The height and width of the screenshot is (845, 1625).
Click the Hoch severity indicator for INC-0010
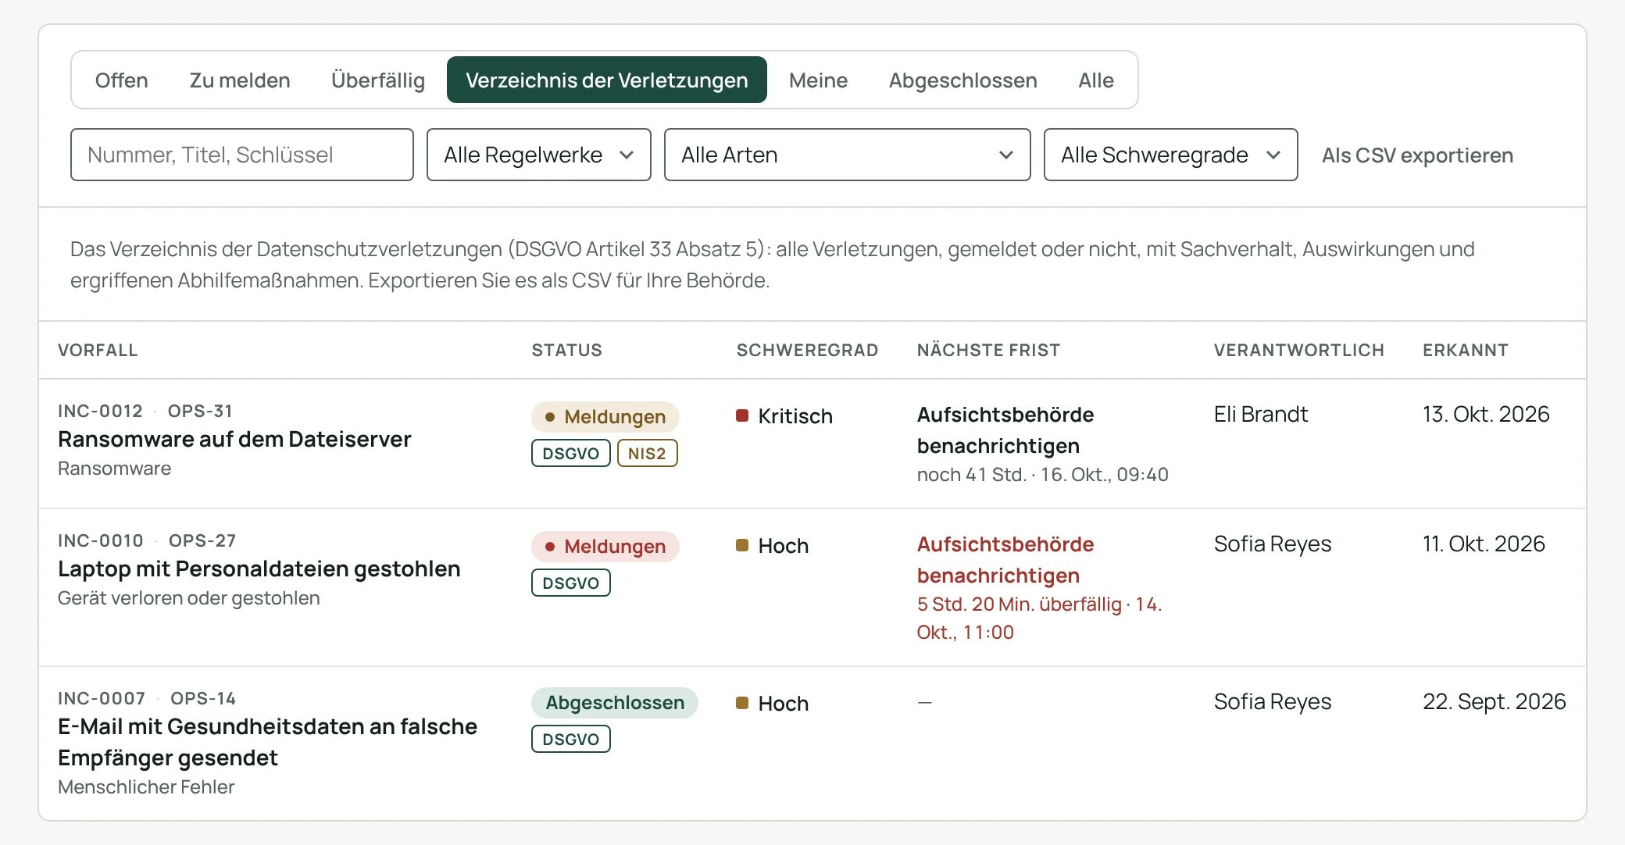pyautogui.click(x=773, y=546)
